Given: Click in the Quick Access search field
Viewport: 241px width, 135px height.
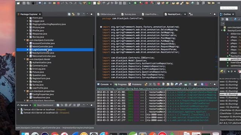Looking at the screenshot, I should 229,8.
